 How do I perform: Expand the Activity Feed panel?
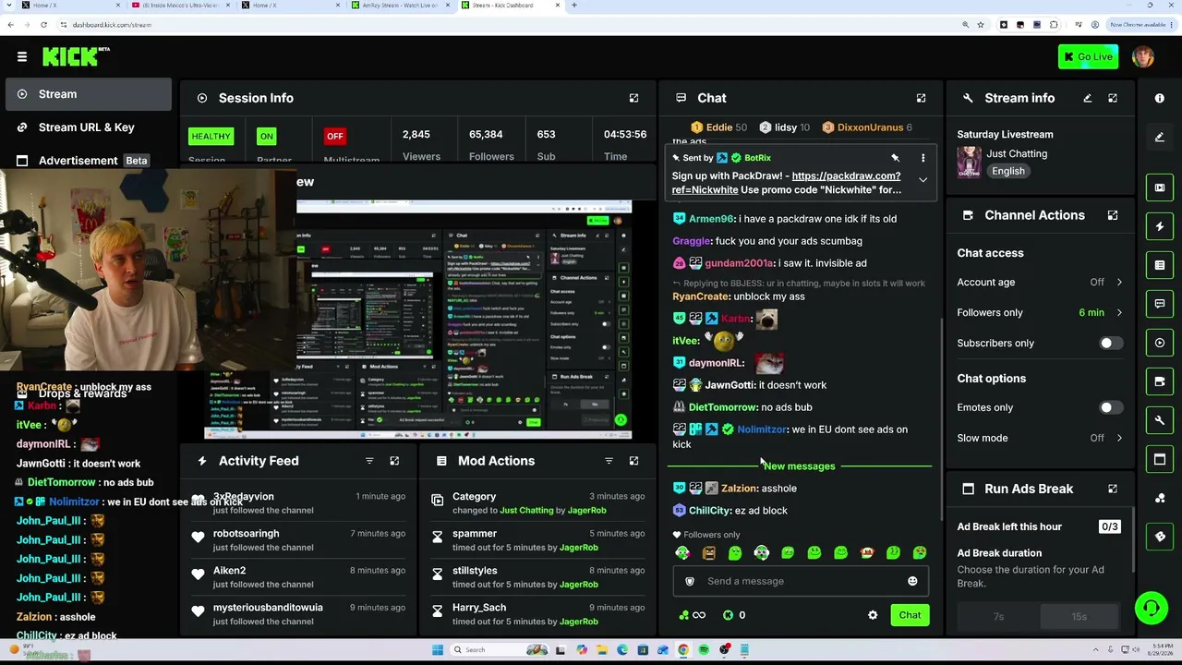(x=394, y=461)
